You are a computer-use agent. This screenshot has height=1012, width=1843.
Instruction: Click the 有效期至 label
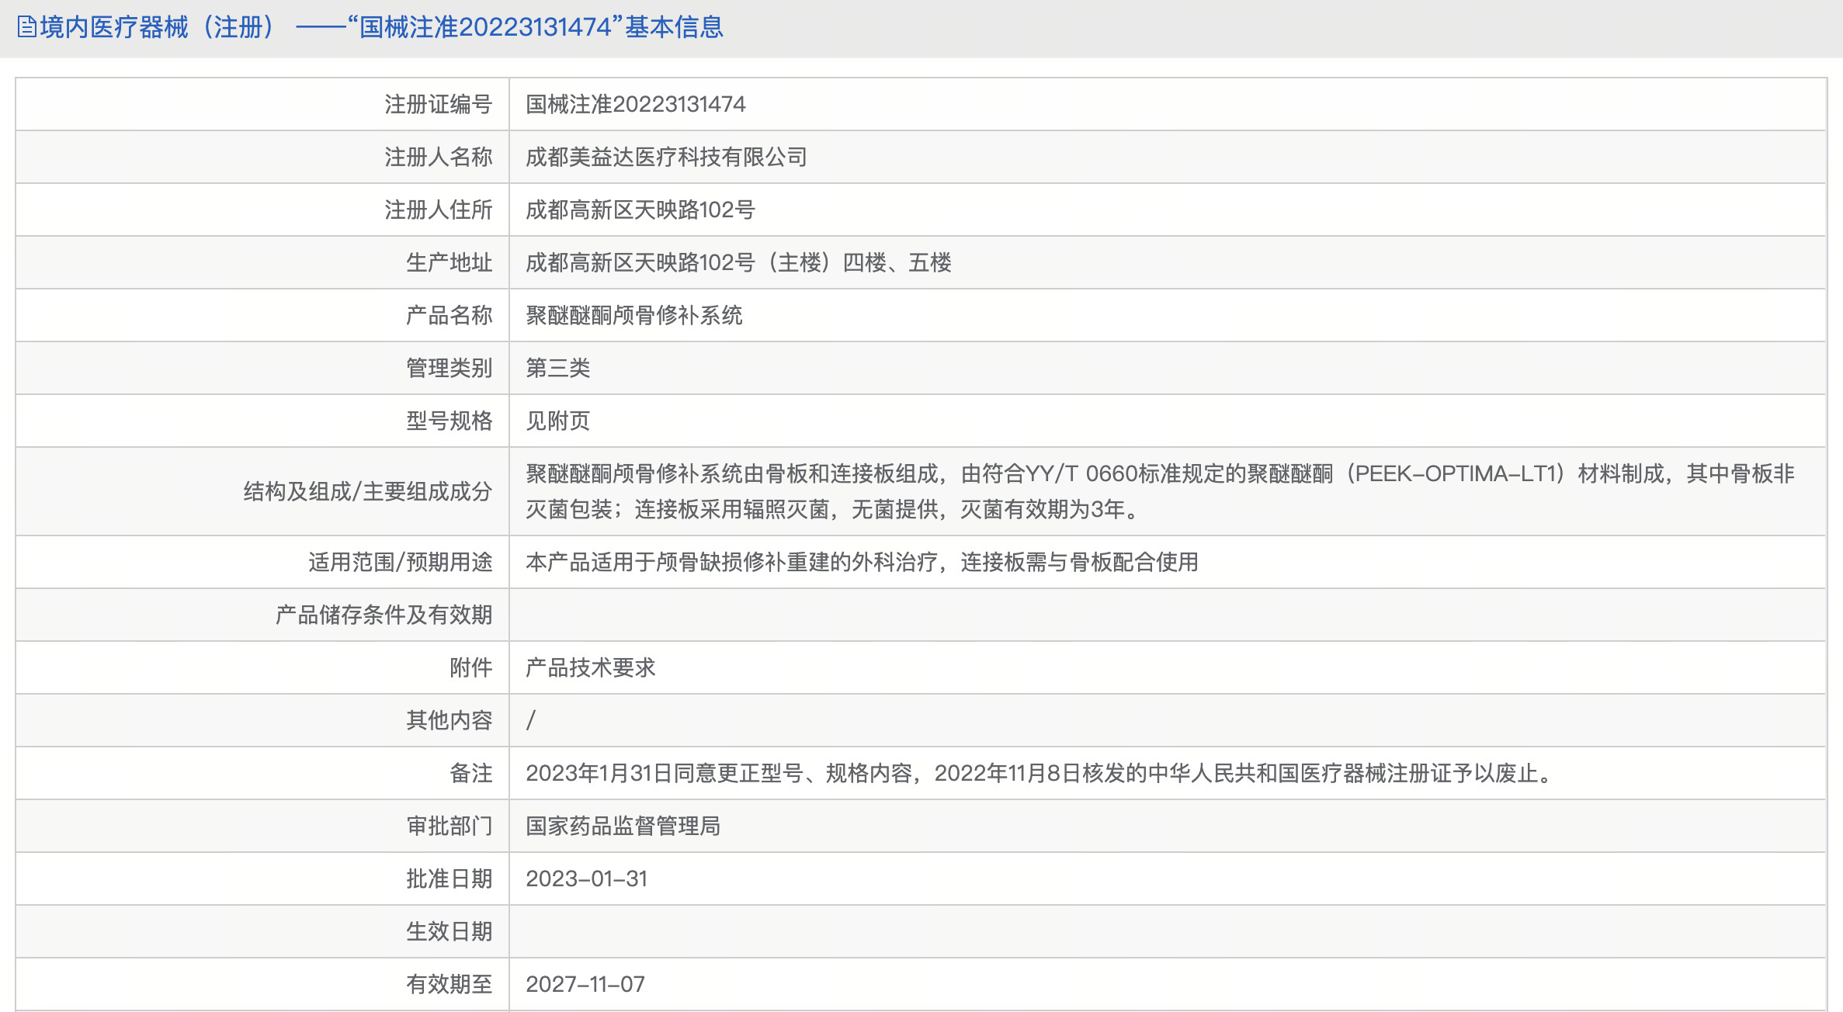click(x=449, y=984)
